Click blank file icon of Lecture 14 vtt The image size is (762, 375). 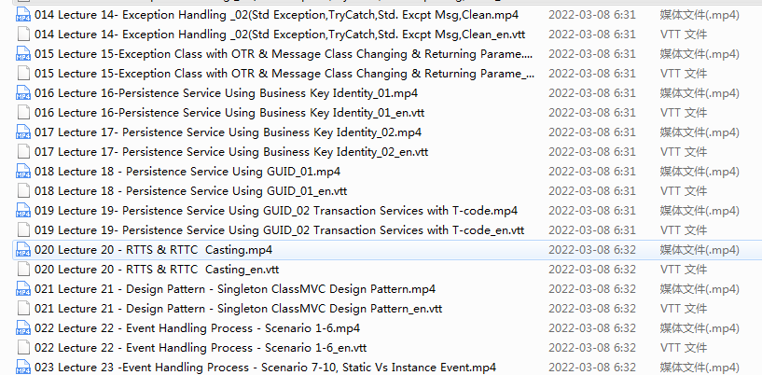pos(22,34)
